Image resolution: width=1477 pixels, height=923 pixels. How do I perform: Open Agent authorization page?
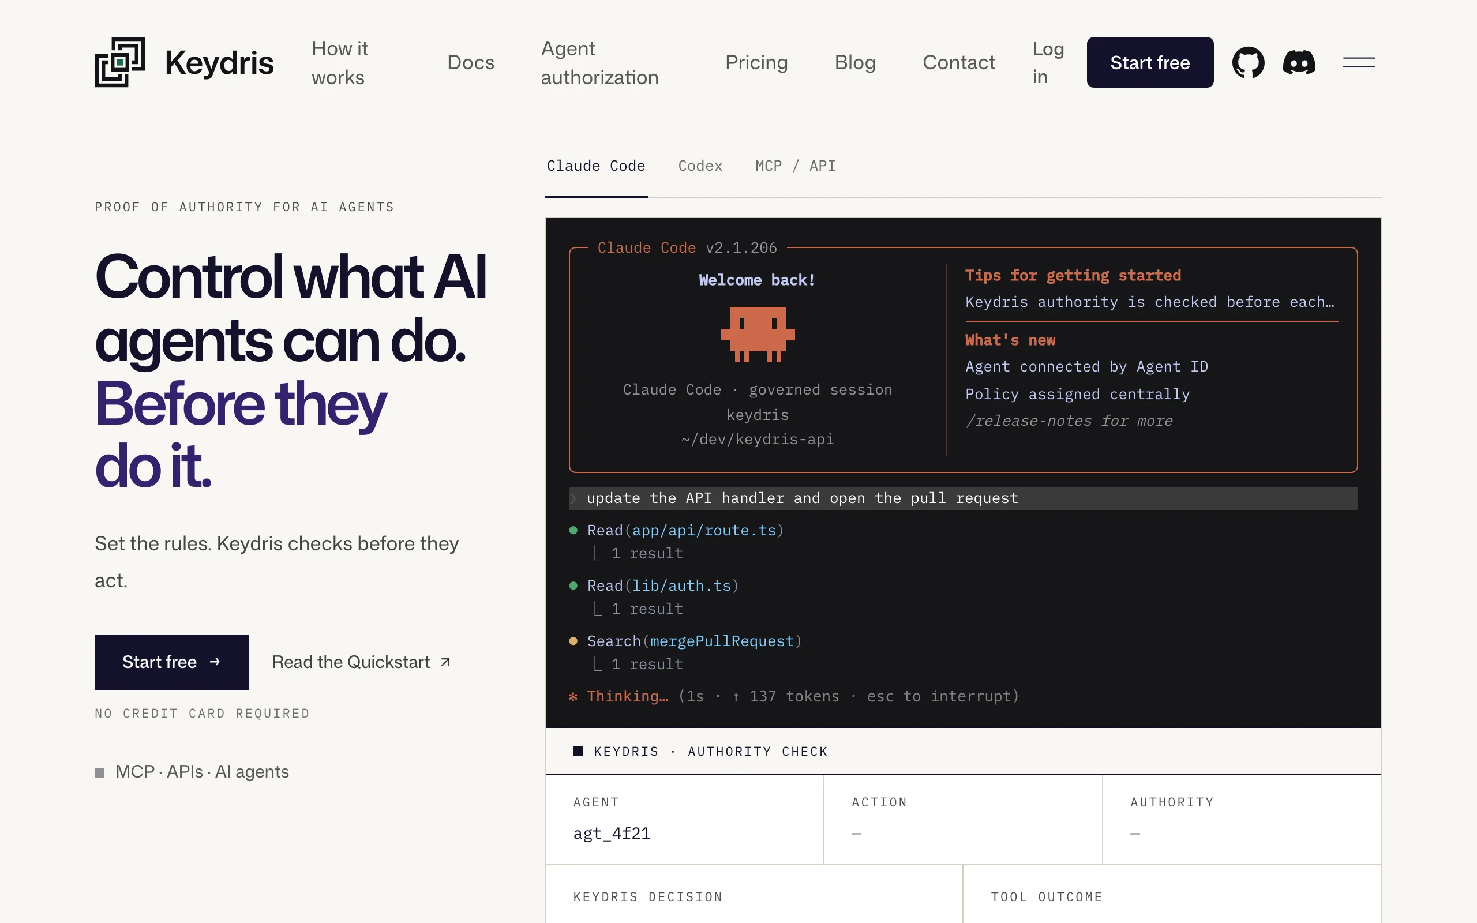pyautogui.click(x=599, y=63)
